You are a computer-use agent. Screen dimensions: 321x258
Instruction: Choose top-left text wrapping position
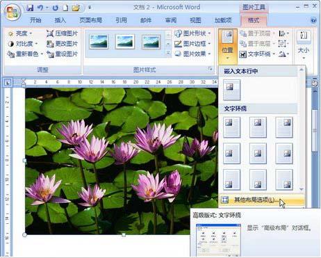[x=231, y=127]
